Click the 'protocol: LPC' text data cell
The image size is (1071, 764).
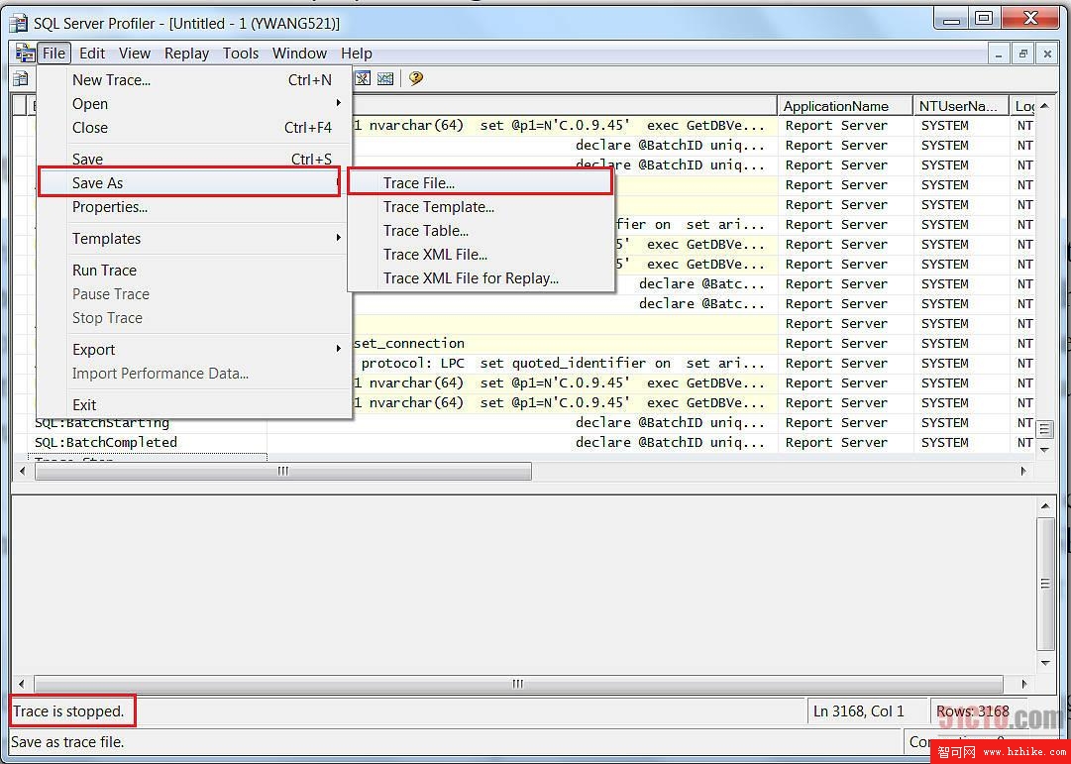coord(413,363)
